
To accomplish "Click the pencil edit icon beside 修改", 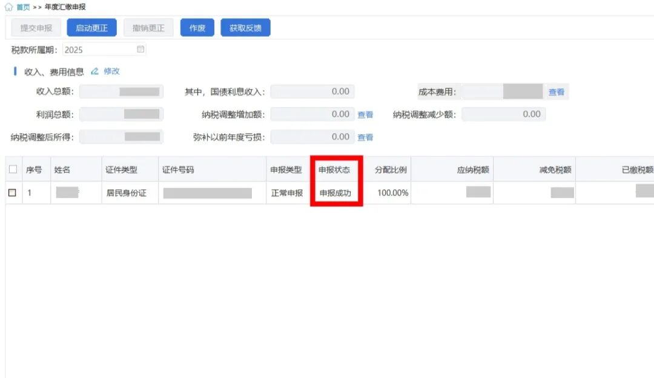I will pyautogui.click(x=94, y=71).
